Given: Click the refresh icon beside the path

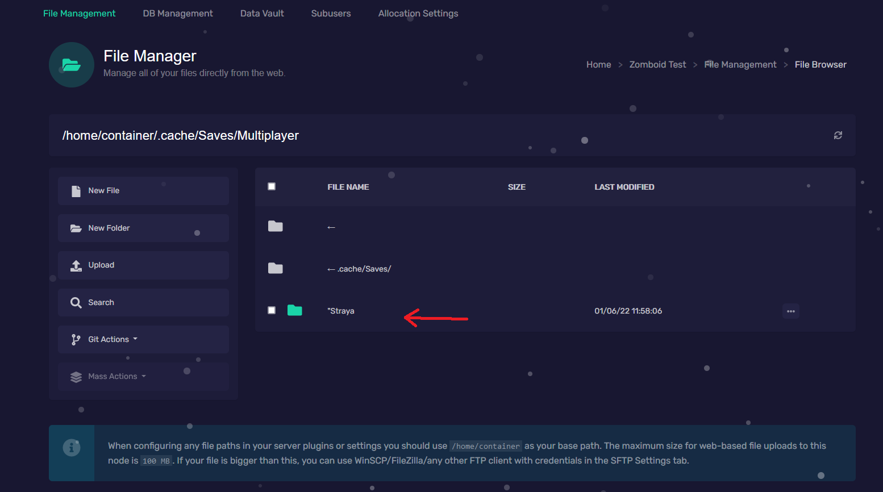Looking at the screenshot, I should point(838,135).
